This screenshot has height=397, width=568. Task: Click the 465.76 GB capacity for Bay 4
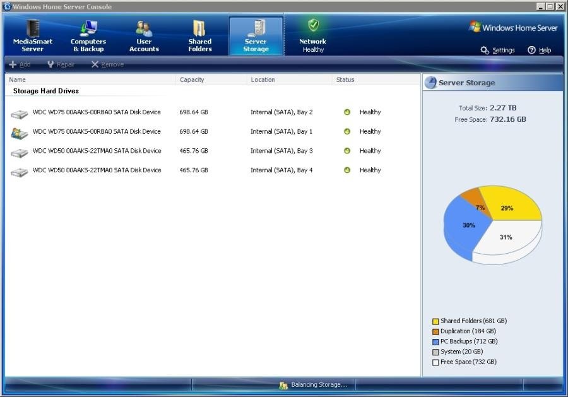tap(194, 170)
